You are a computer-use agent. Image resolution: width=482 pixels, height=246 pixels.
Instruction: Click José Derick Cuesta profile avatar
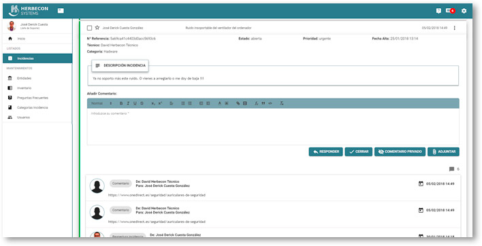pyautogui.click(x=12, y=26)
